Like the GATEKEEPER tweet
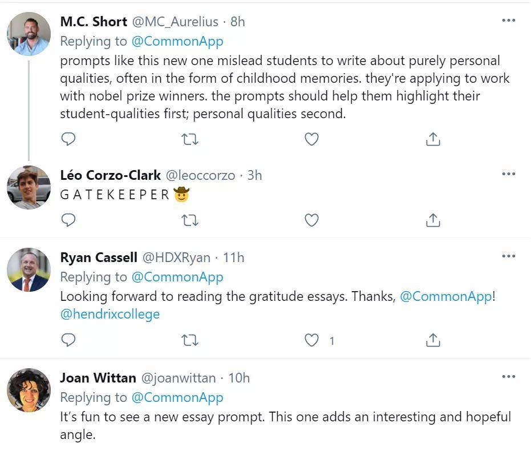531x451 pixels. (x=311, y=220)
